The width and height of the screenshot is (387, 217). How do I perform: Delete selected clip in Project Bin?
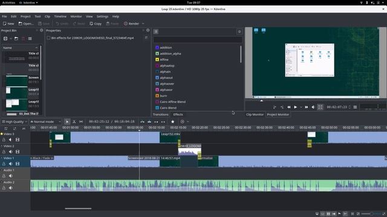click(x=23, y=39)
